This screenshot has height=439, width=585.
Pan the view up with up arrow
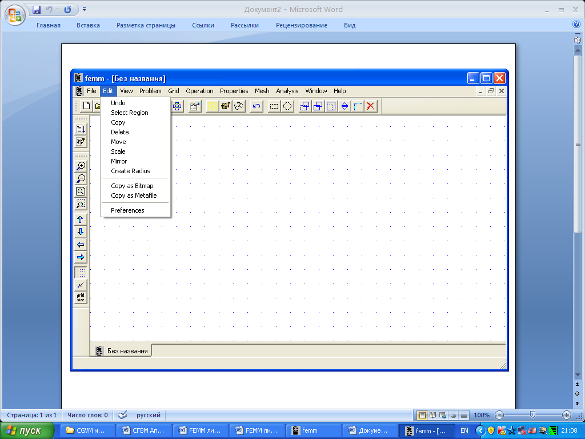81,219
